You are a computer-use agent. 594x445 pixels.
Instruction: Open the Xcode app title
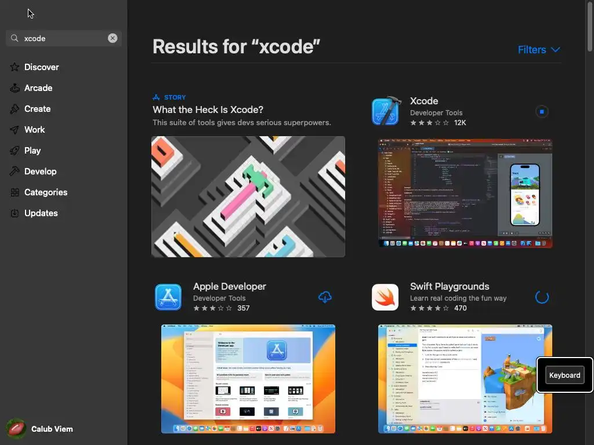click(x=424, y=101)
